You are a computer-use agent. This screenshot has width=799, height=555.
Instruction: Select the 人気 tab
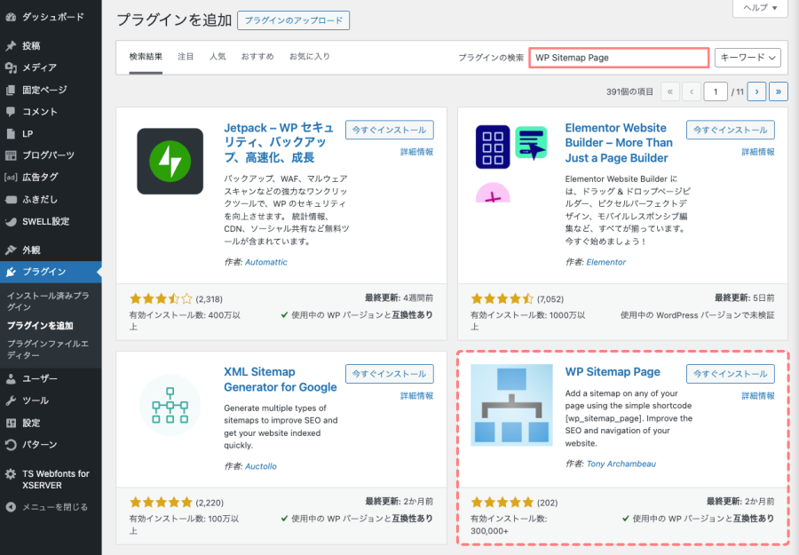pos(218,57)
